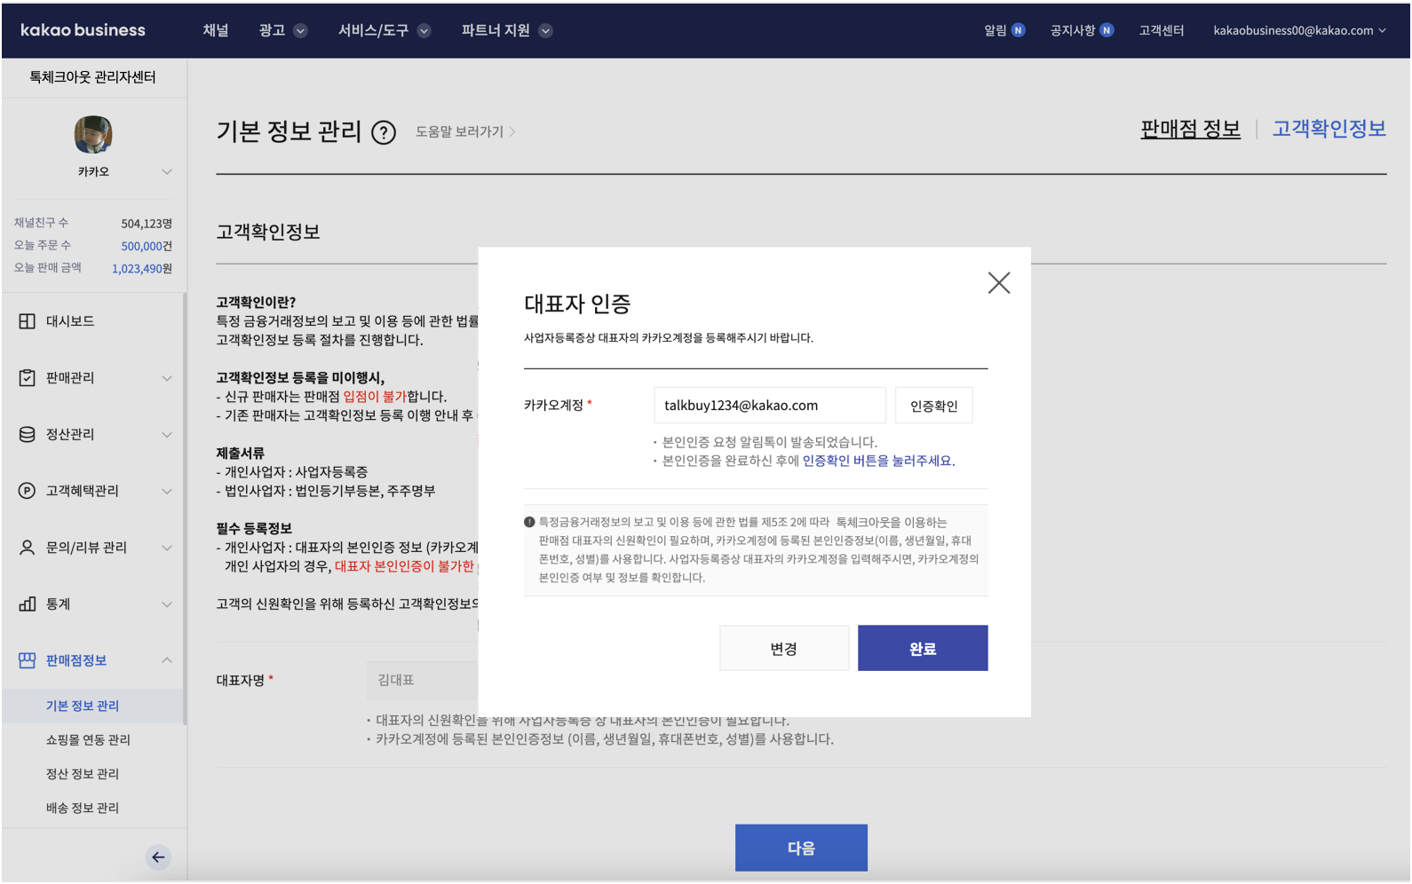
Task: Click the statistics bar chart icon
Action: point(28,604)
